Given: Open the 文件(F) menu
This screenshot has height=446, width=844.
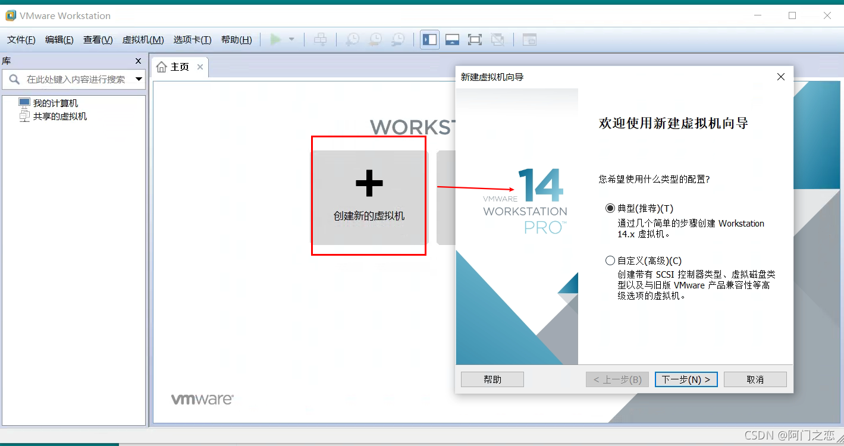Looking at the screenshot, I should [21, 40].
